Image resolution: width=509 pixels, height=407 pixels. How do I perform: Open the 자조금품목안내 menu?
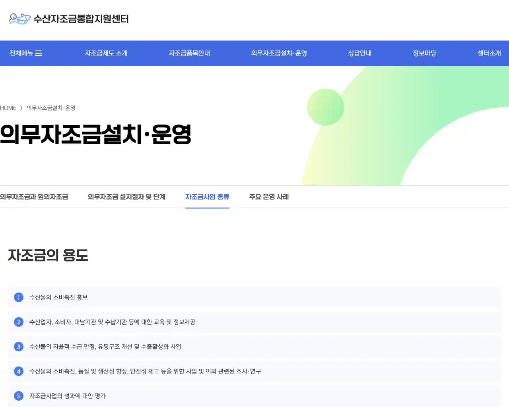pos(189,53)
